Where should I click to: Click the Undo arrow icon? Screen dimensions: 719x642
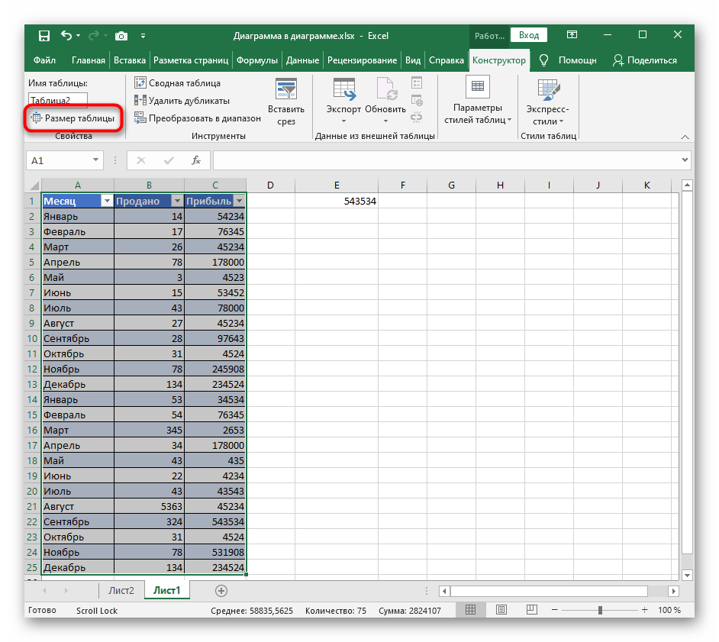click(x=66, y=36)
